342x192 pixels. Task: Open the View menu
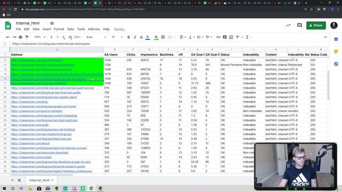point(36,29)
